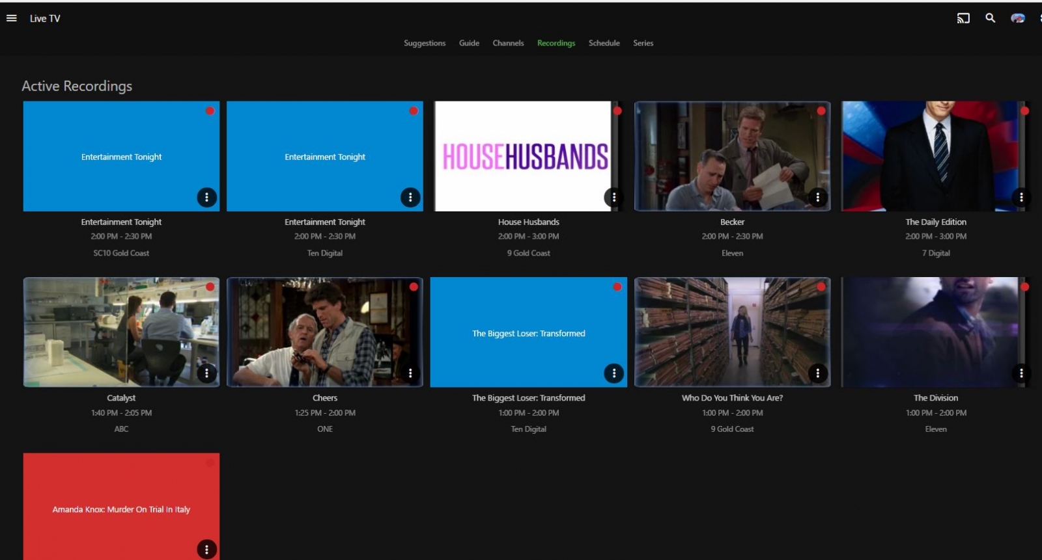Open more options for Amanda Knox recording
This screenshot has width=1042, height=560.
click(x=206, y=550)
